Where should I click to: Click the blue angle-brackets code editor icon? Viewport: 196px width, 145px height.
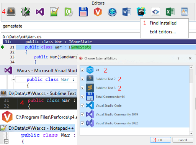(155, 12)
